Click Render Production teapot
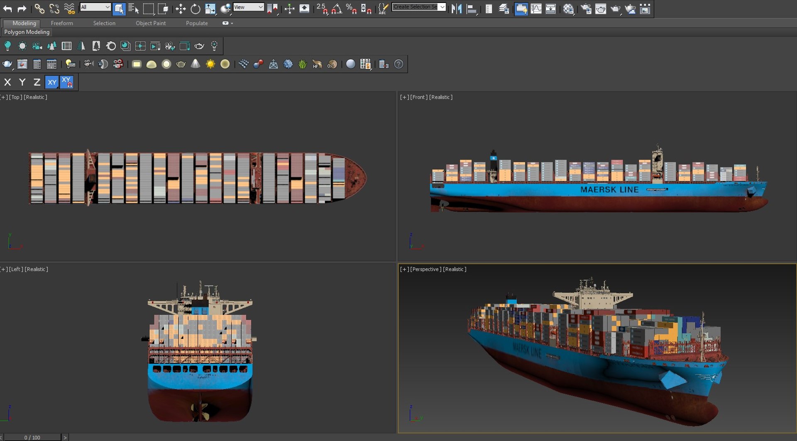Screen dimensions: 797x441 click(x=616, y=9)
